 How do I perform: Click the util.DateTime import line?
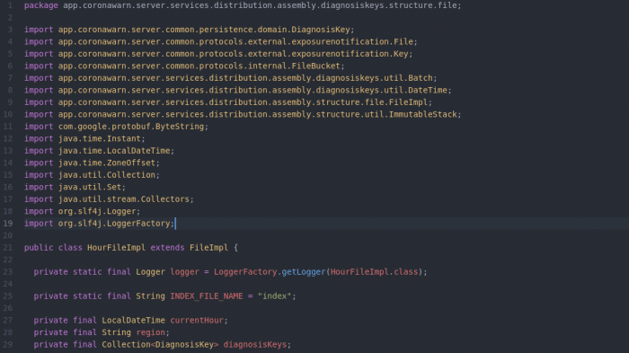coord(238,90)
